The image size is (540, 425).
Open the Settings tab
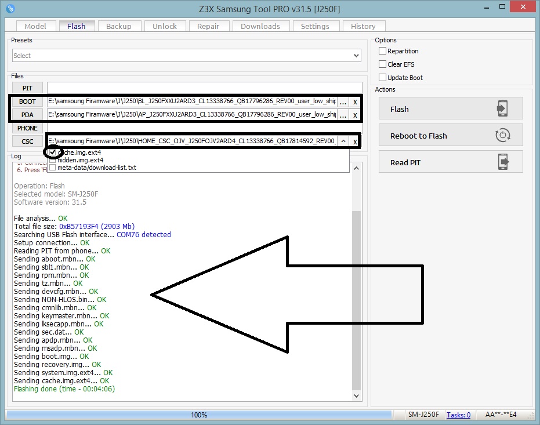tap(315, 26)
